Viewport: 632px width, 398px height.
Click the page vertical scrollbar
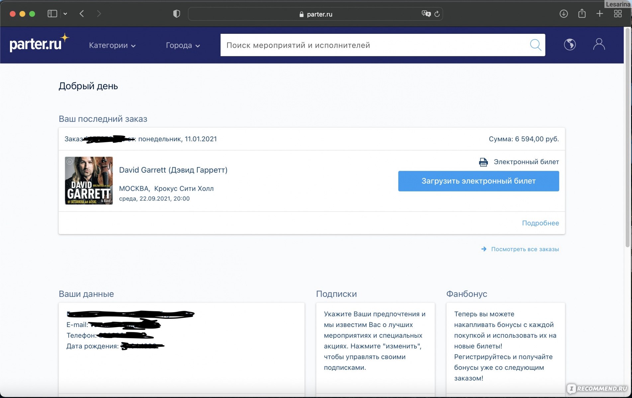tap(627, 138)
